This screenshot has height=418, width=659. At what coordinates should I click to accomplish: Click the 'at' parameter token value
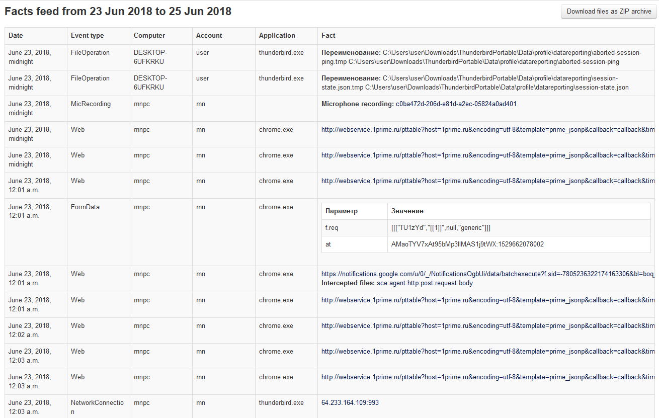(467, 244)
